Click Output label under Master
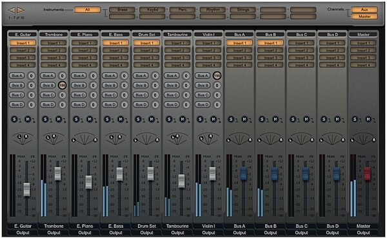The height and width of the screenshot is (238, 387). click(363, 233)
